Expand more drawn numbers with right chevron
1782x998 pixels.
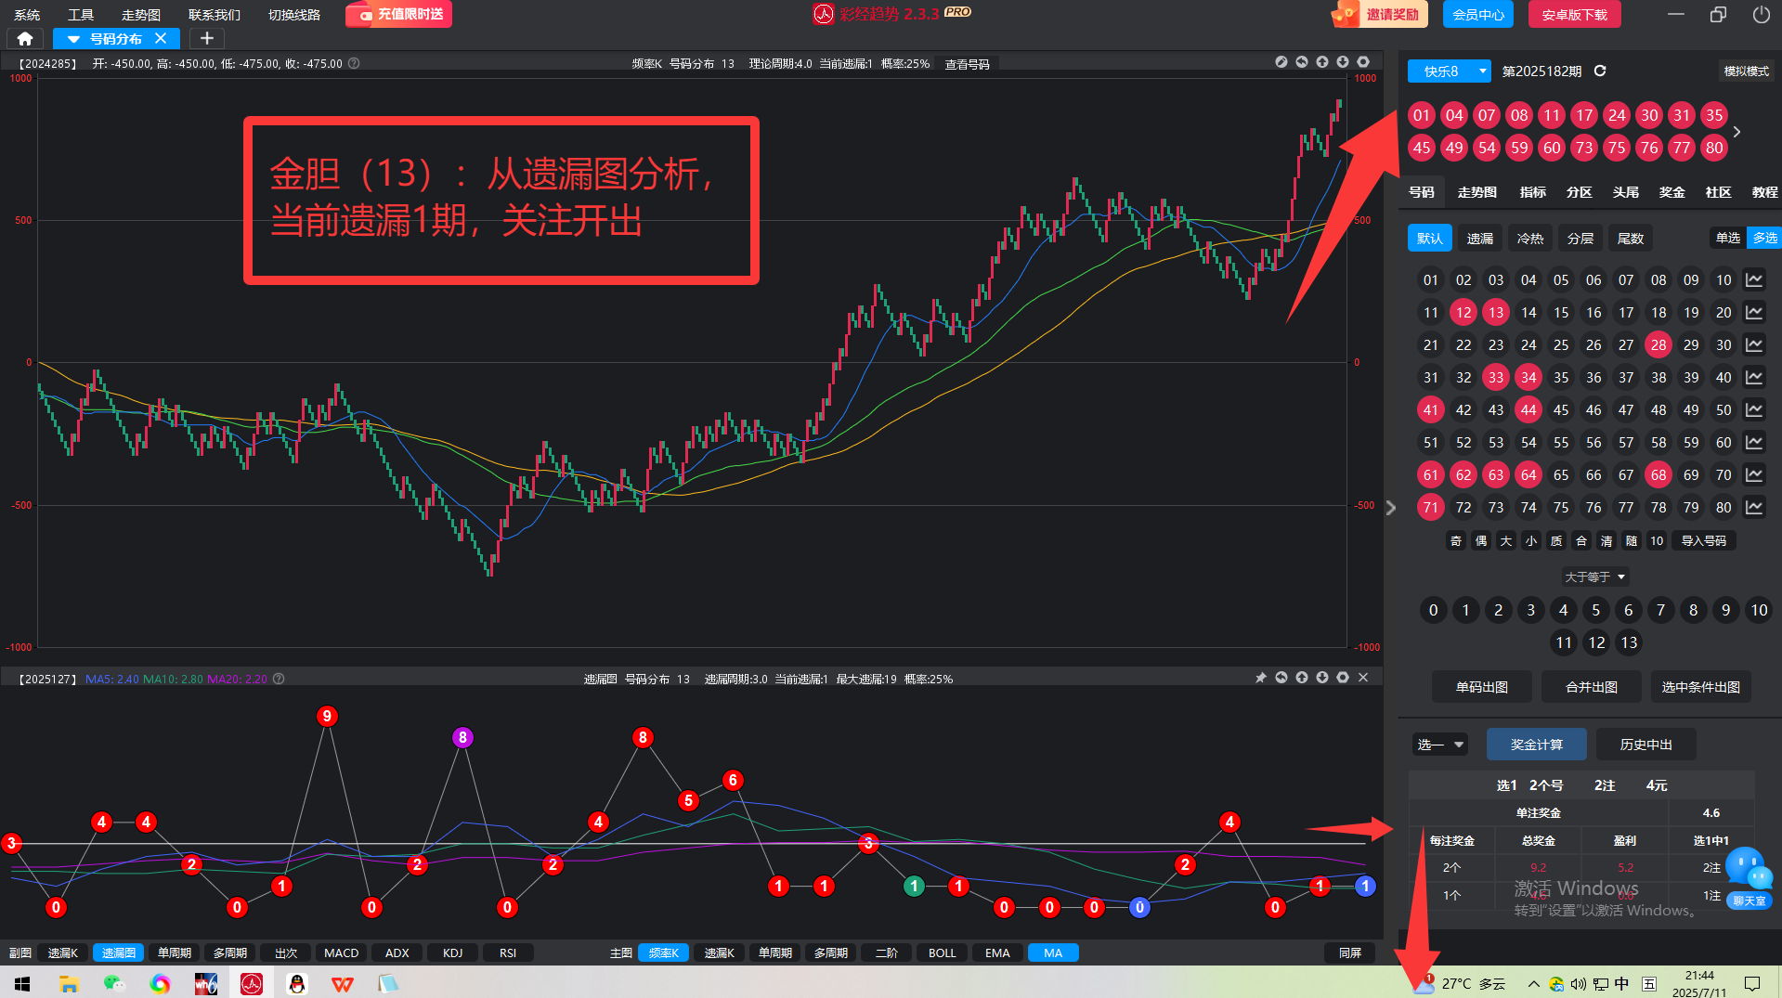tap(1736, 132)
